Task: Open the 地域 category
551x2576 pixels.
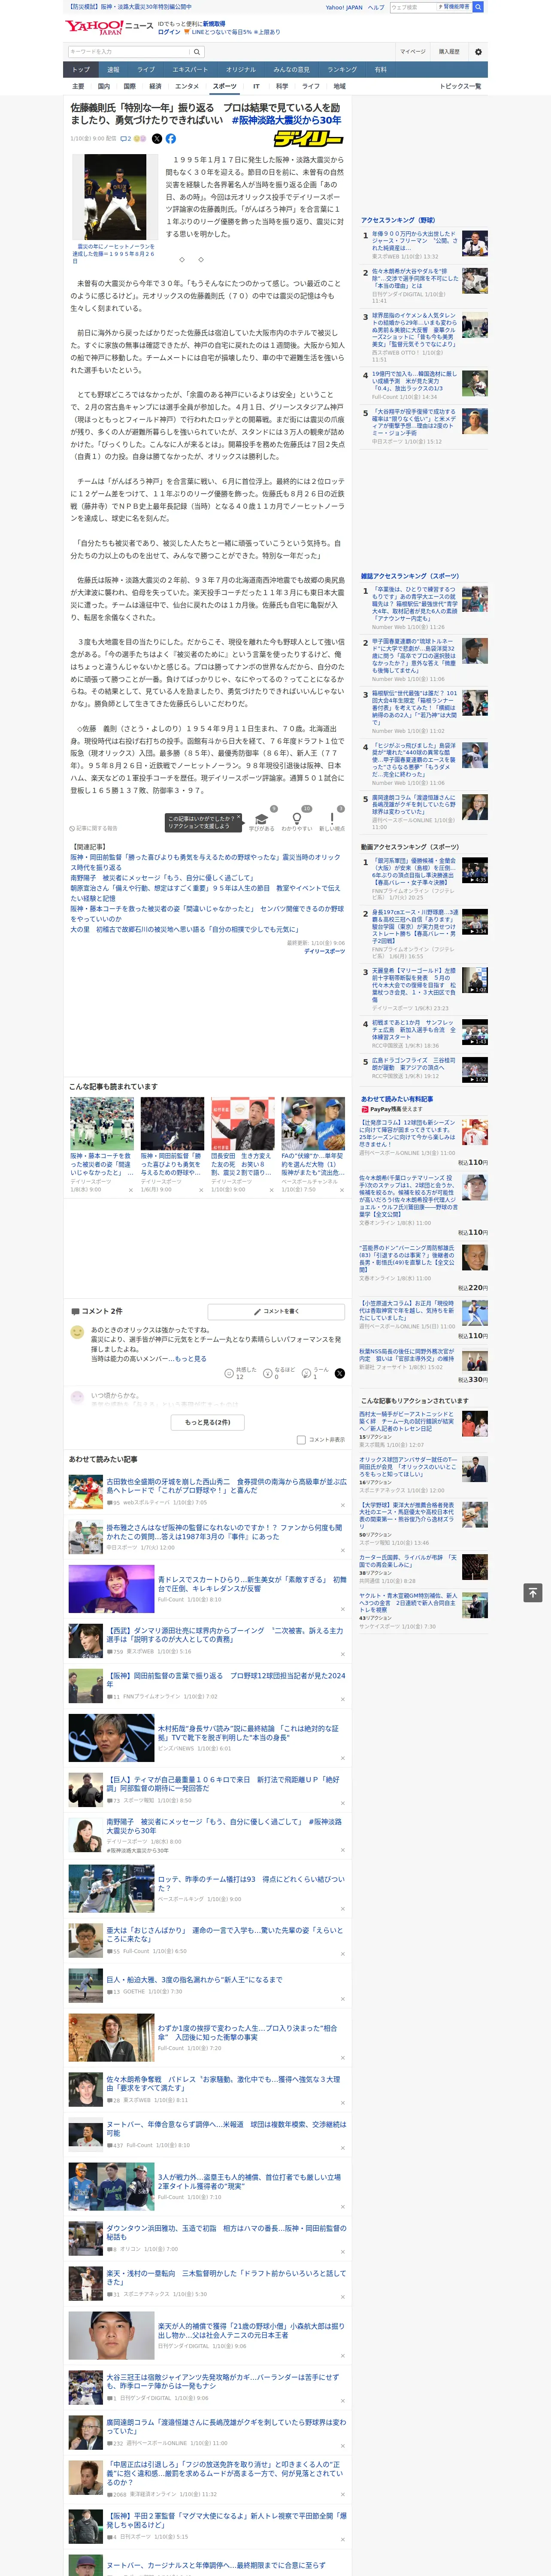Action: 340,86
